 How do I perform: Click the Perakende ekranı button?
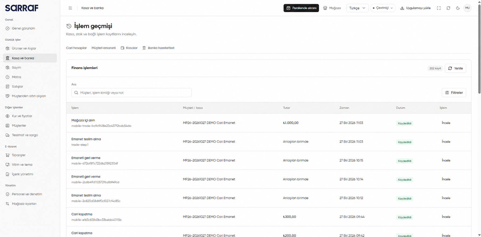pos(301,8)
